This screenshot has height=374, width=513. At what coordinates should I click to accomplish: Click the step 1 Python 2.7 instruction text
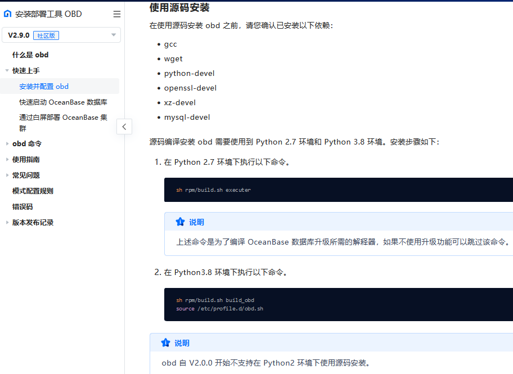(x=227, y=163)
